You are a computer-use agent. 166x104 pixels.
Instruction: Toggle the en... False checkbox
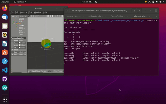coord(19,47)
